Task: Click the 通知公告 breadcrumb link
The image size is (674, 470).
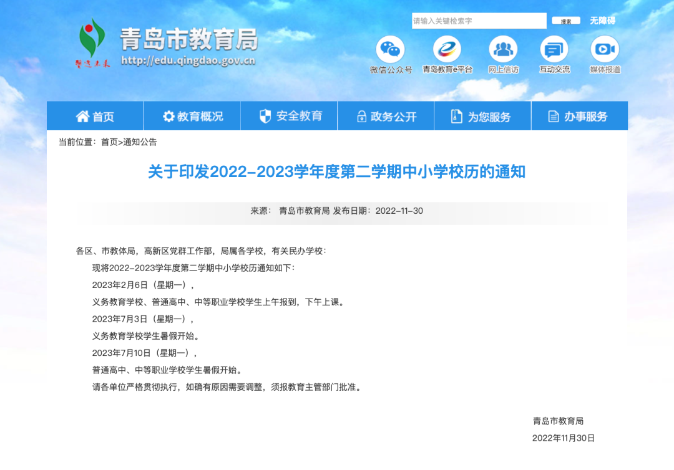Action: [140, 142]
